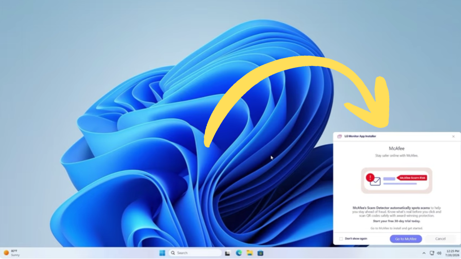Viewport: 461px width, 259px height.
Task: Open the Task View taskbar icon
Action: pyautogui.click(x=228, y=253)
